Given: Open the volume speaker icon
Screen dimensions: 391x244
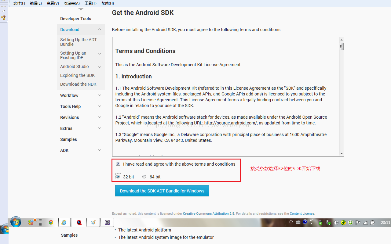Looking at the screenshot, I should pyautogui.click(x=336, y=223).
